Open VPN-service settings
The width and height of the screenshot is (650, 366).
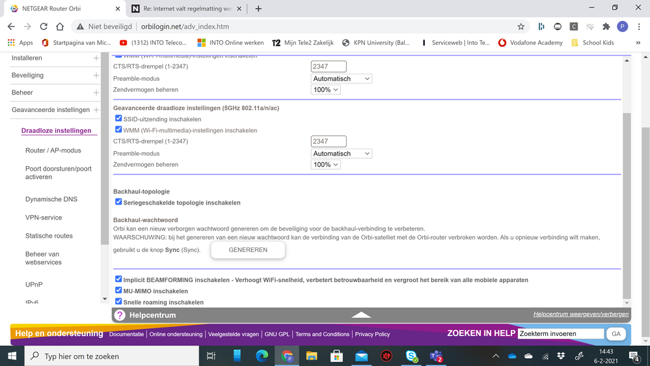(x=44, y=218)
